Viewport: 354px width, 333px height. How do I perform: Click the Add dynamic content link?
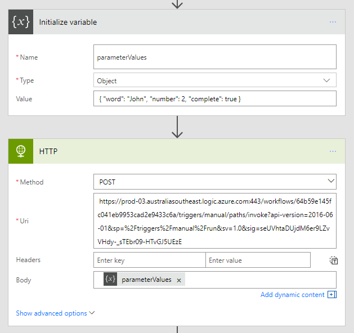292,295
